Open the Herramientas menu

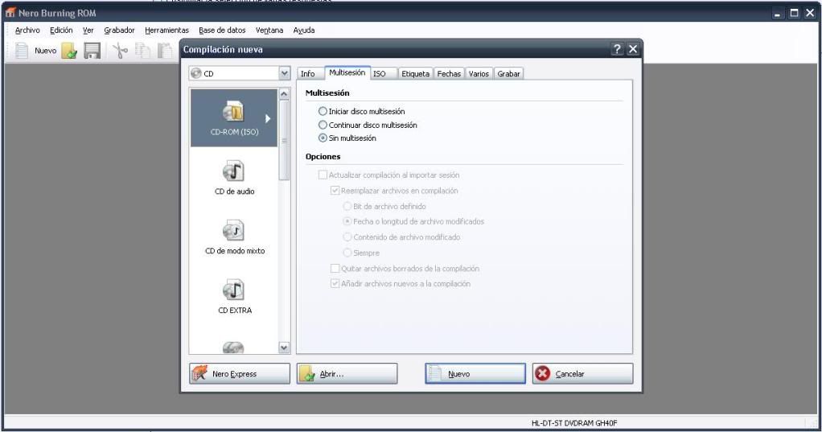pyautogui.click(x=166, y=31)
